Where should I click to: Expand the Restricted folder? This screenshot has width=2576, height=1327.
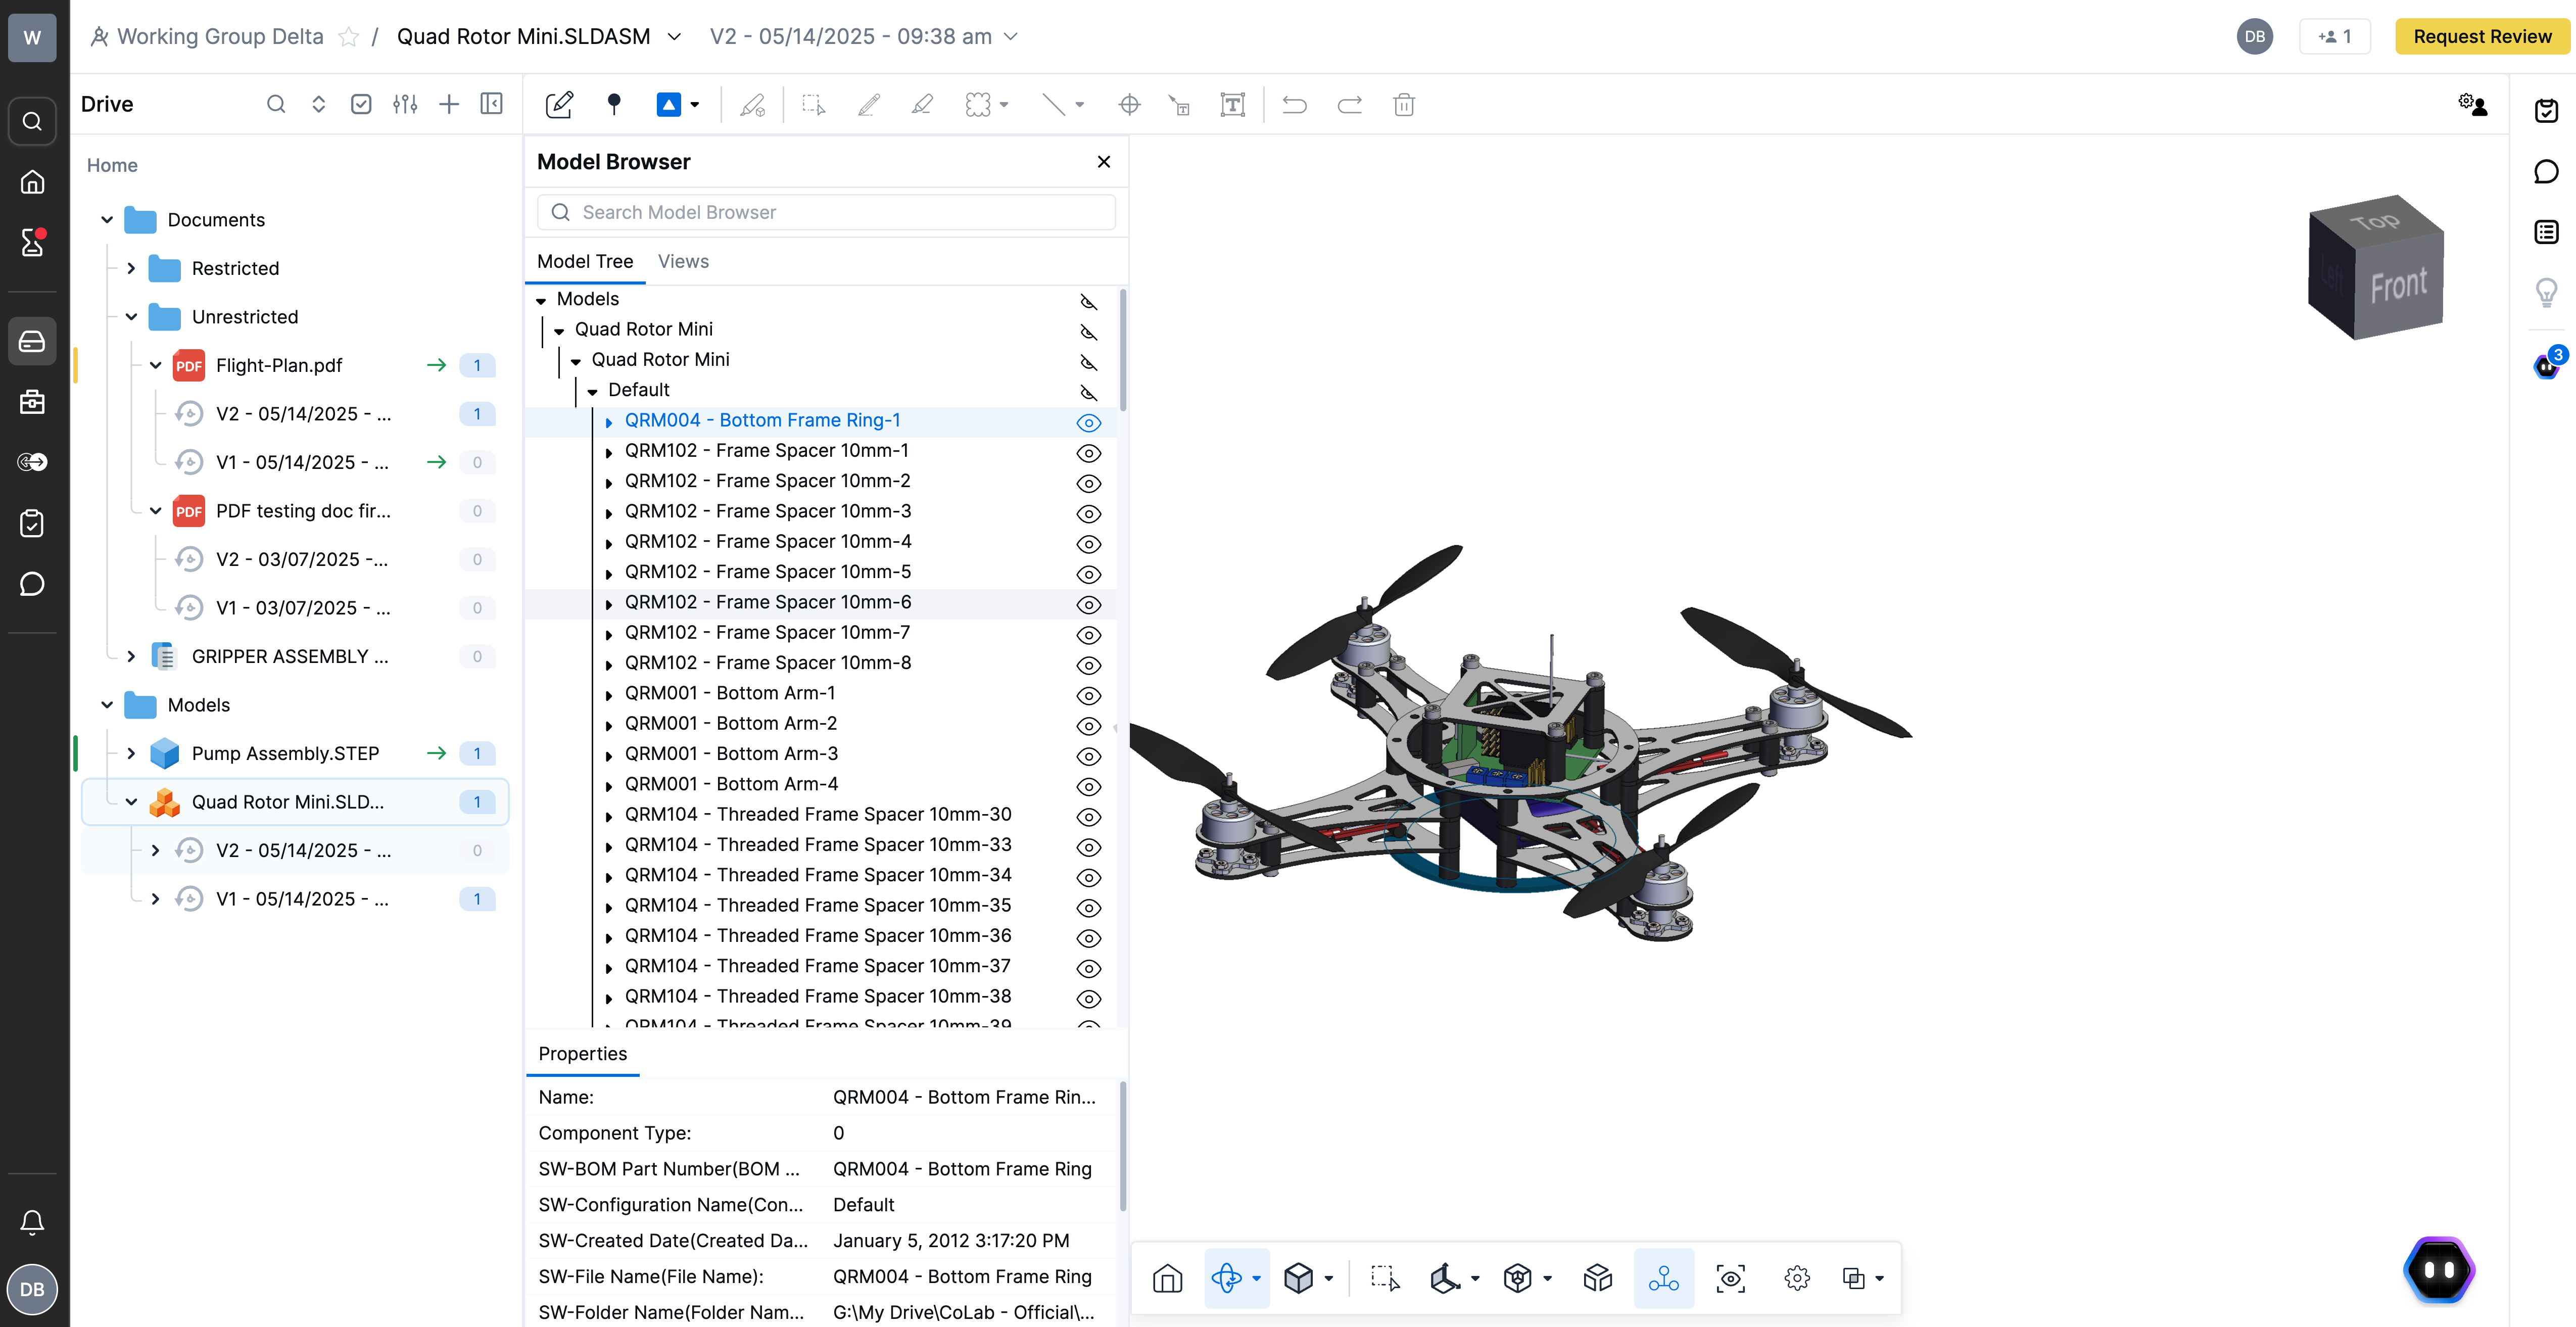[131, 268]
